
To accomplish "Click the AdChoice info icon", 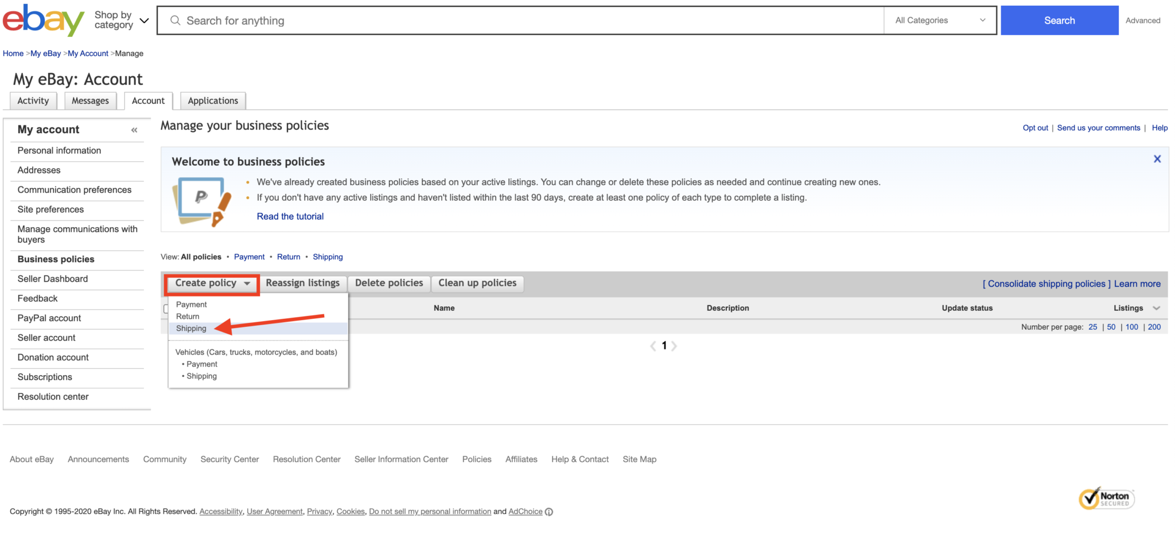I will pyautogui.click(x=549, y=512).
